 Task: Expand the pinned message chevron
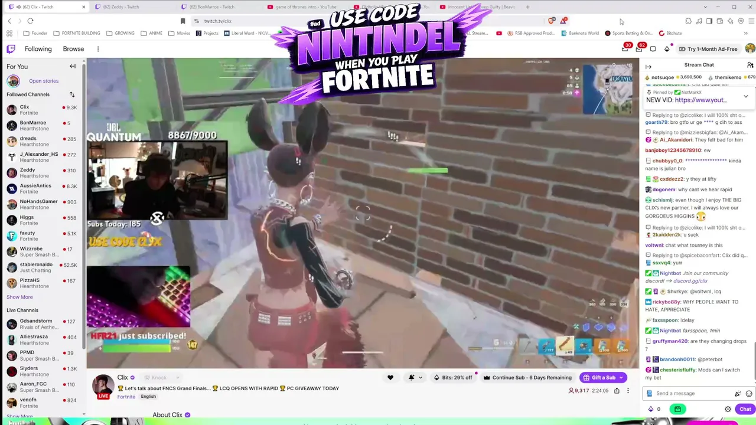tap(746, 96)
